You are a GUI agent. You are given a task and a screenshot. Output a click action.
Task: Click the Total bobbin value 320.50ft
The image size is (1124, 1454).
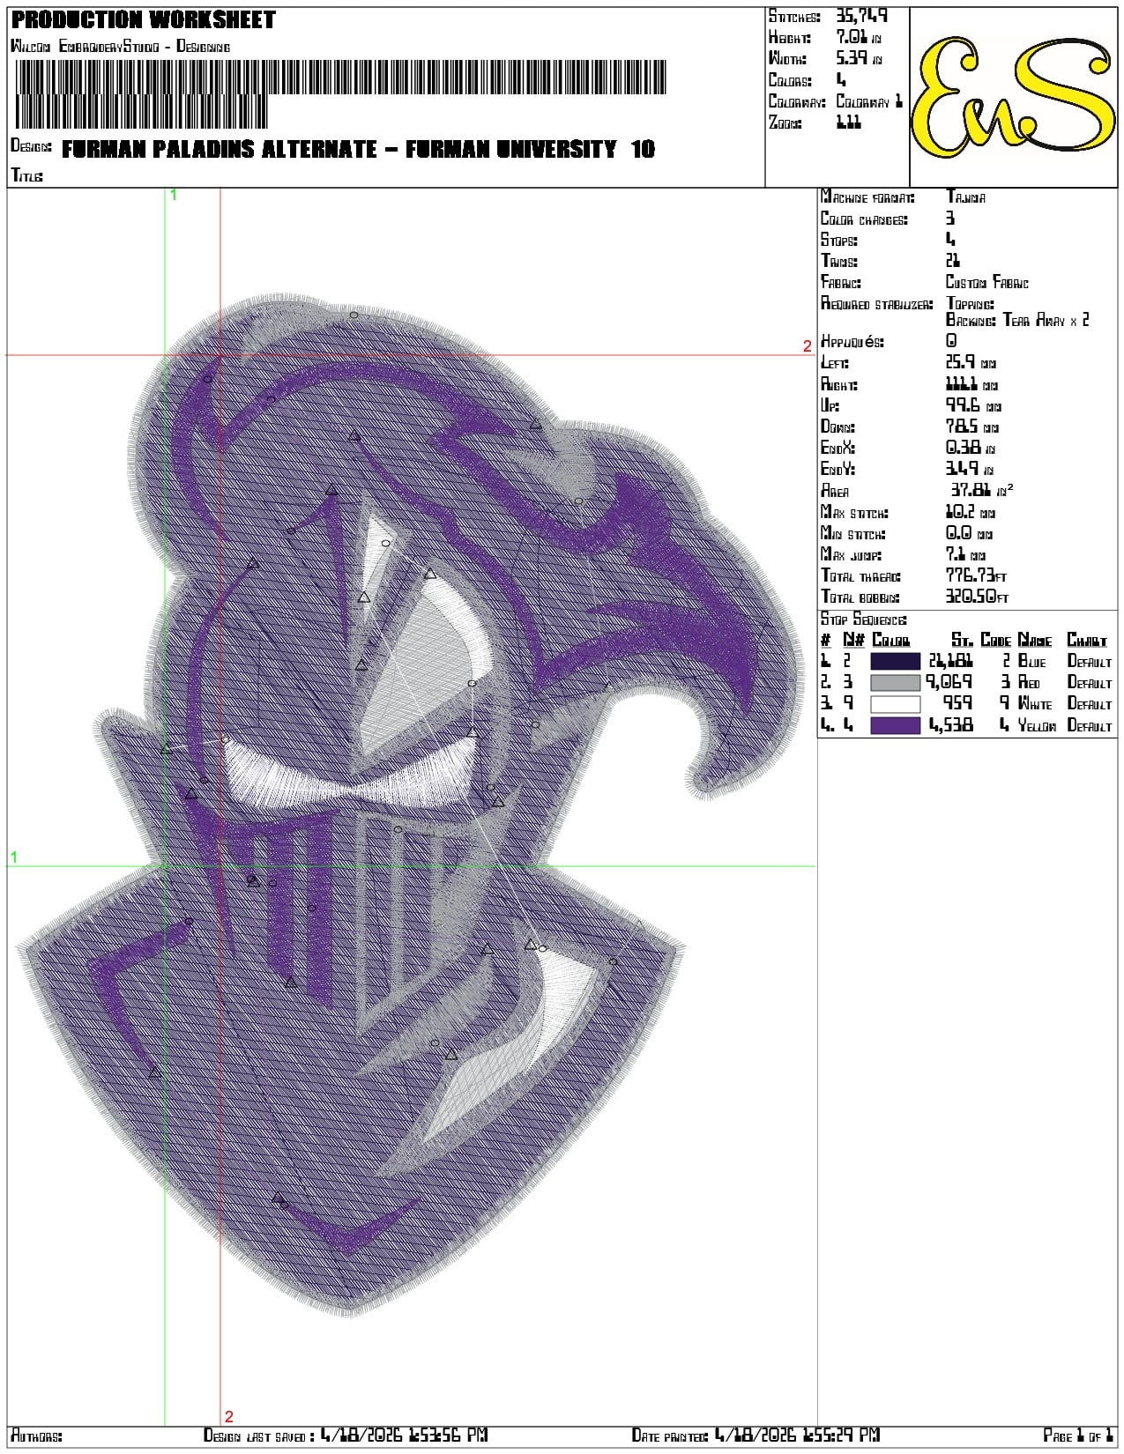(x=977, y=597)
